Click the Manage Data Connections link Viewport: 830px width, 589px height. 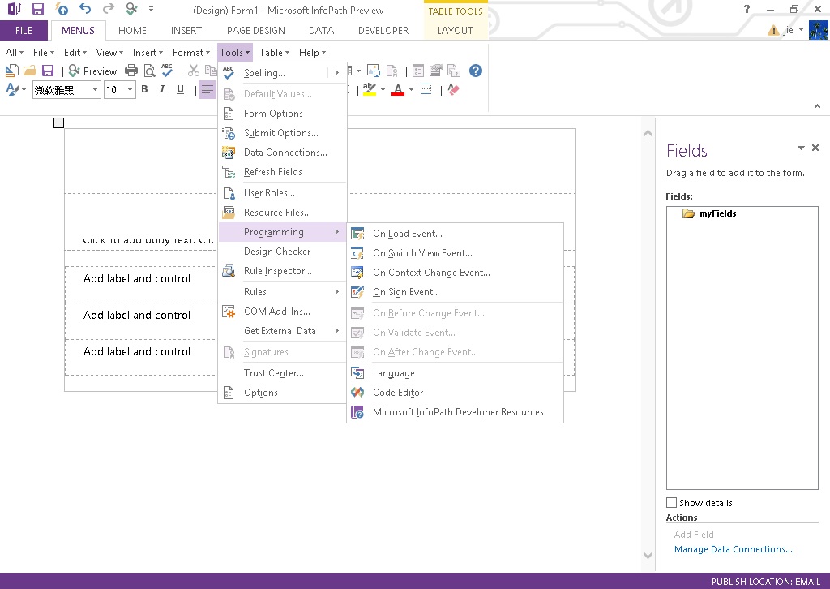click(733, 549)
